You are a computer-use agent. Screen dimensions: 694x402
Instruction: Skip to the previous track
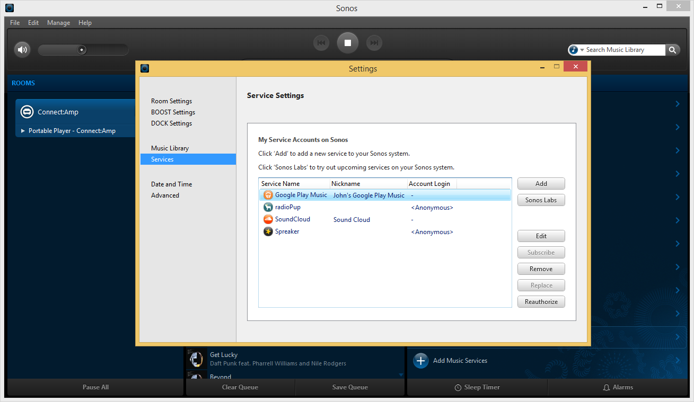click(x=321, y=43)
